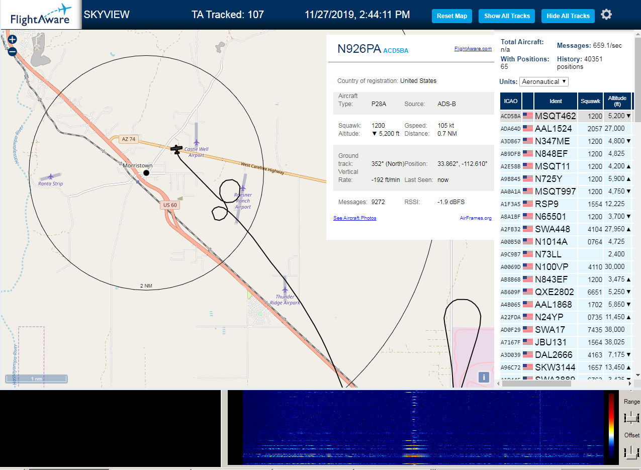Click the AZ 74 highway shield
The height and width of the screenshot is (470, 641).
click(129, 139)
